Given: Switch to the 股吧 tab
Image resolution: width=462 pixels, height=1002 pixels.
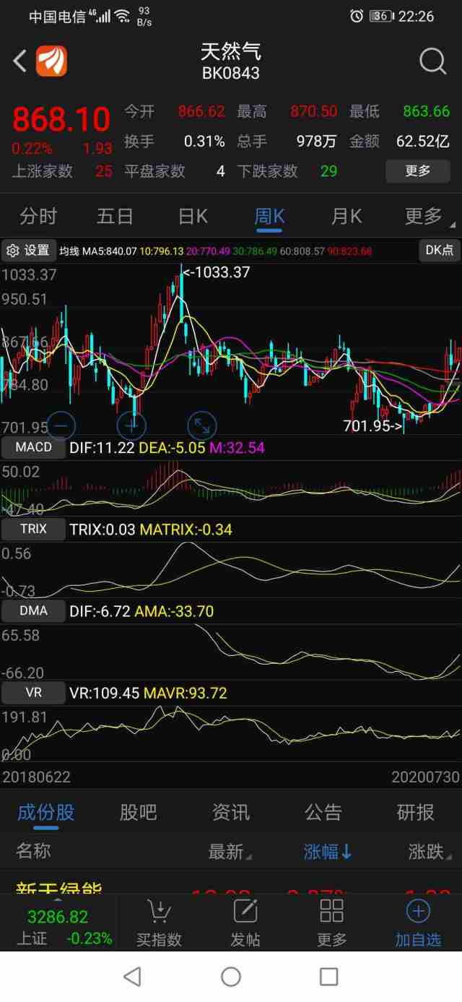Looking at the screenshot, I should [138, 813].
